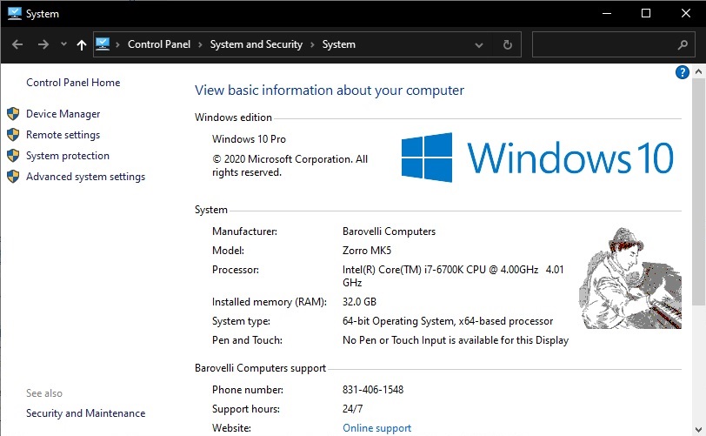Open System and Security breadcrumb
This screenshot has height=436, width=706.
(x=256, y=44)
